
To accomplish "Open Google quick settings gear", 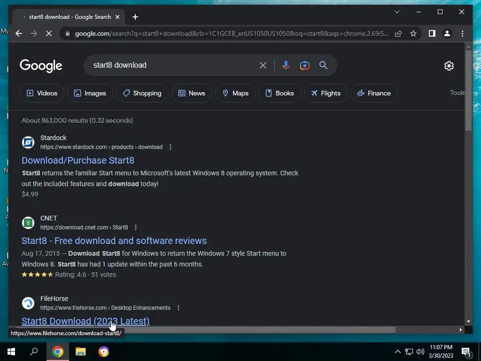I will (x=449, y=65).
